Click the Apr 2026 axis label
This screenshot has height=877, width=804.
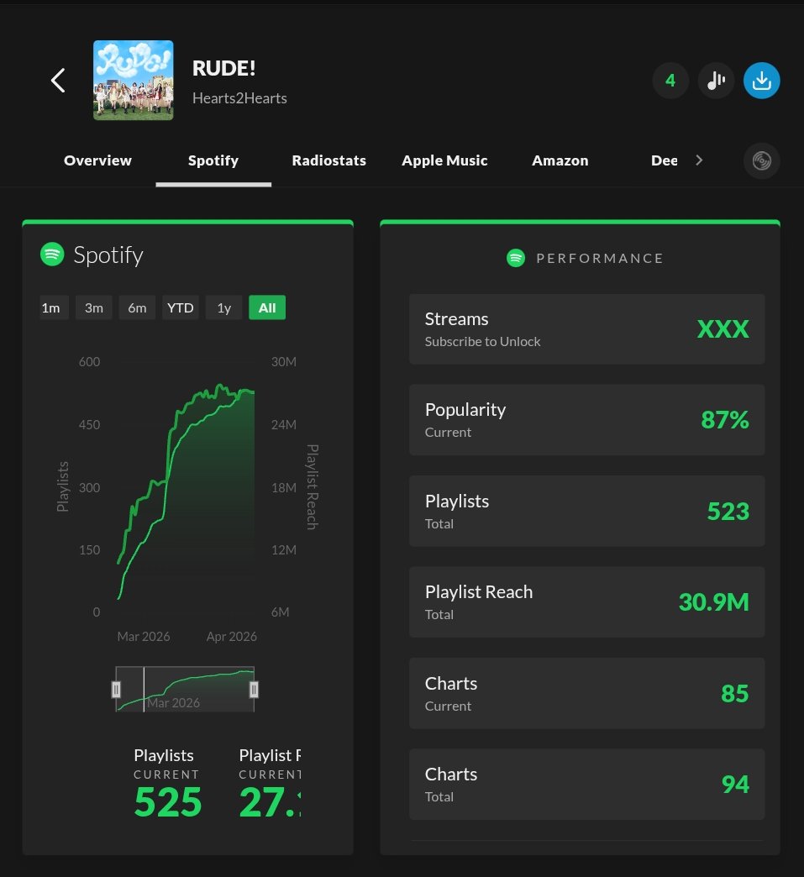(x=232, y=637)
